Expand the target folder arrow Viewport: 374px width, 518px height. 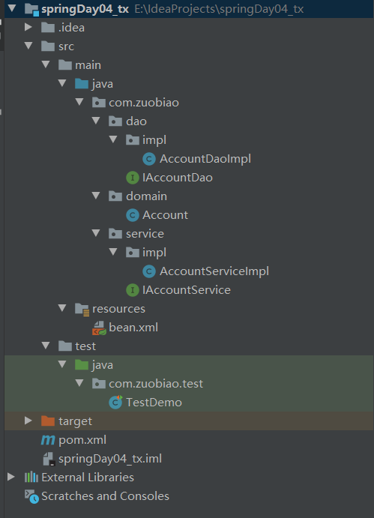coord(28,421)
